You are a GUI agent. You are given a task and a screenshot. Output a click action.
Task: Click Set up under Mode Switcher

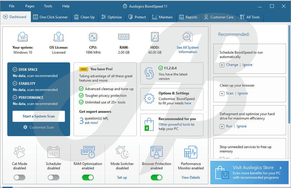tap(122, 178)
